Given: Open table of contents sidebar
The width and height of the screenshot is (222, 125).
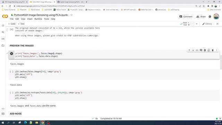Looking at the screenshot, I should 3,25.
